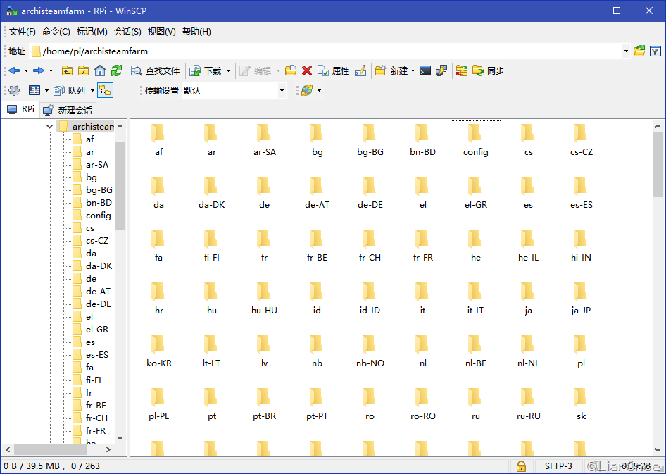Click the 下载 download button

tap(206, 70)
